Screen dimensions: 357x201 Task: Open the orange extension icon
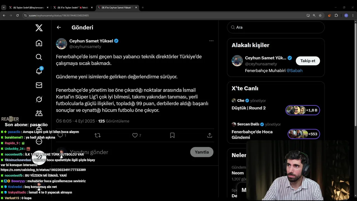pyautogui.click(x=329, y=15)
